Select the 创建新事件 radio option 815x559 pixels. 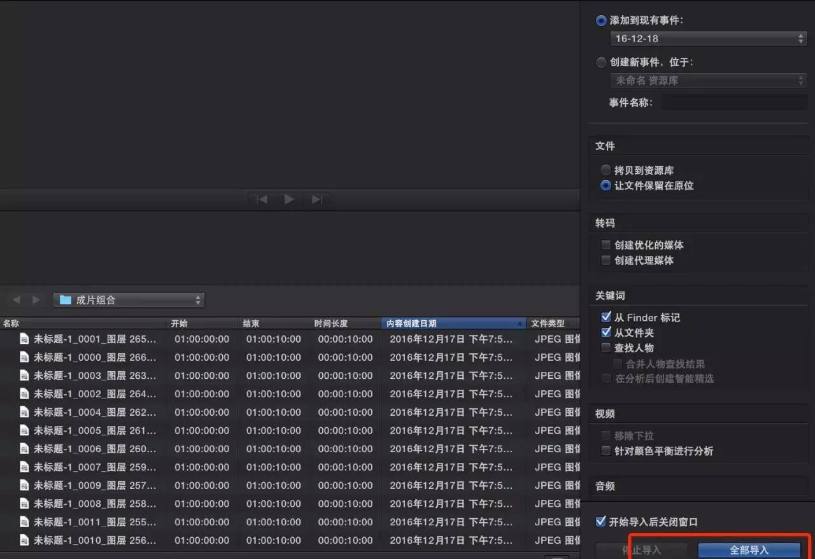(601, 62)
